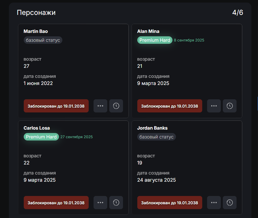Click Martin Bao's базовый статус badge
Screen dimensions: 258x218
pos(43,40)
